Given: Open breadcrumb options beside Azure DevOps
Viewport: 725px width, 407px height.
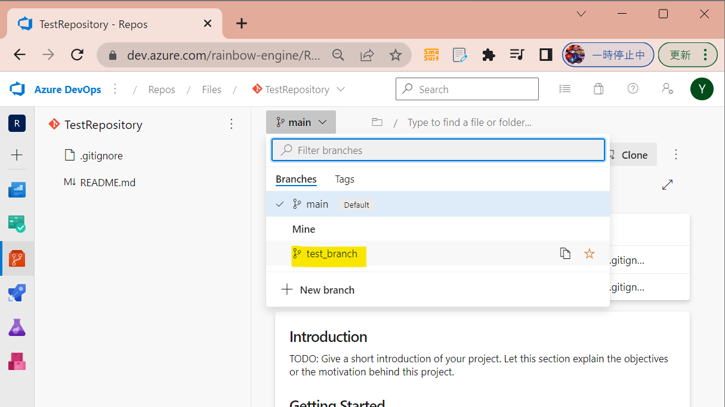Looking at the screenshot, I should (115, 89).
